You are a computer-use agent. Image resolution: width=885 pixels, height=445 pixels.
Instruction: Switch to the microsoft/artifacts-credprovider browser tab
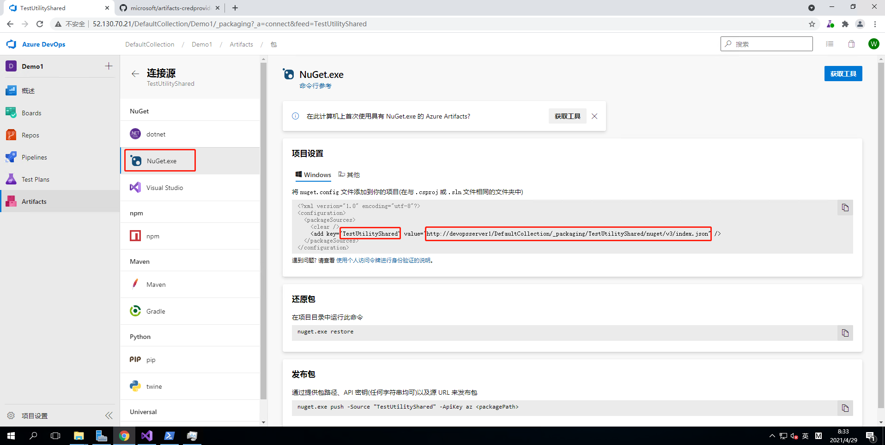[x=170, y=8]
